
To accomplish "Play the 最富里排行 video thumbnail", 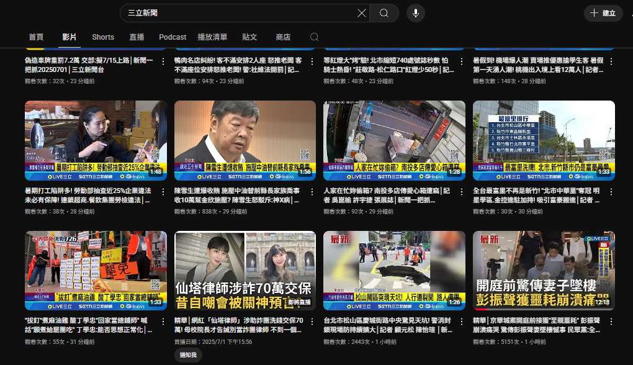I will 544,140.
